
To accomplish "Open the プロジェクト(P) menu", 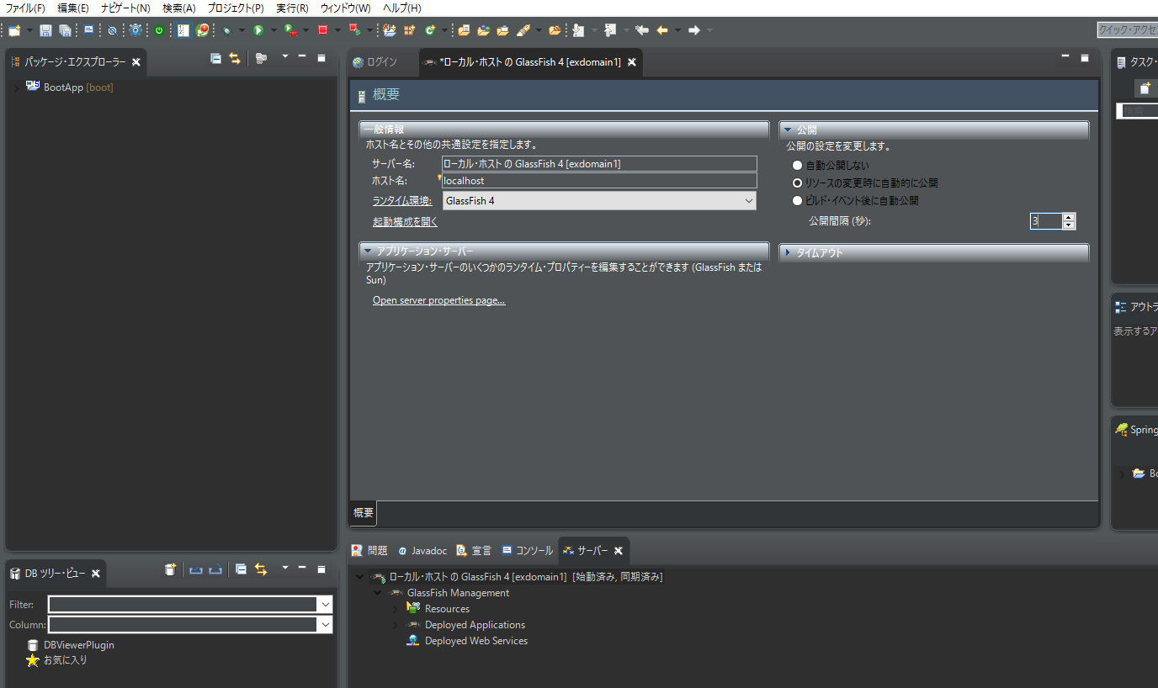I will pyautogui.click(x=236, y=8).
